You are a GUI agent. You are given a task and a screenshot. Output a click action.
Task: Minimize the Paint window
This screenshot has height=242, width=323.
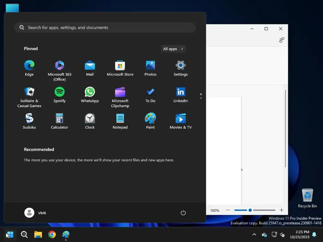[x=252, y=29]
